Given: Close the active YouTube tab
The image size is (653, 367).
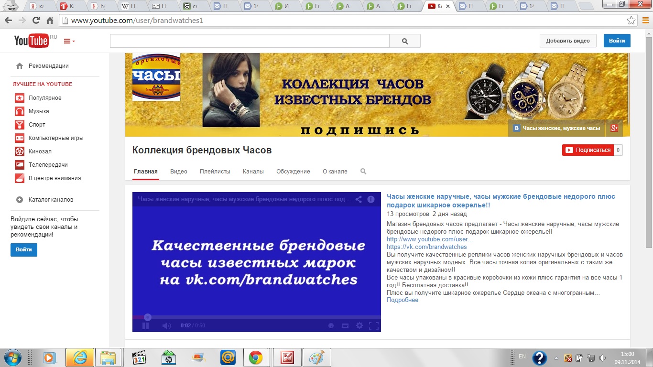Looking at the screenshot, I should [x=447, y=7].
